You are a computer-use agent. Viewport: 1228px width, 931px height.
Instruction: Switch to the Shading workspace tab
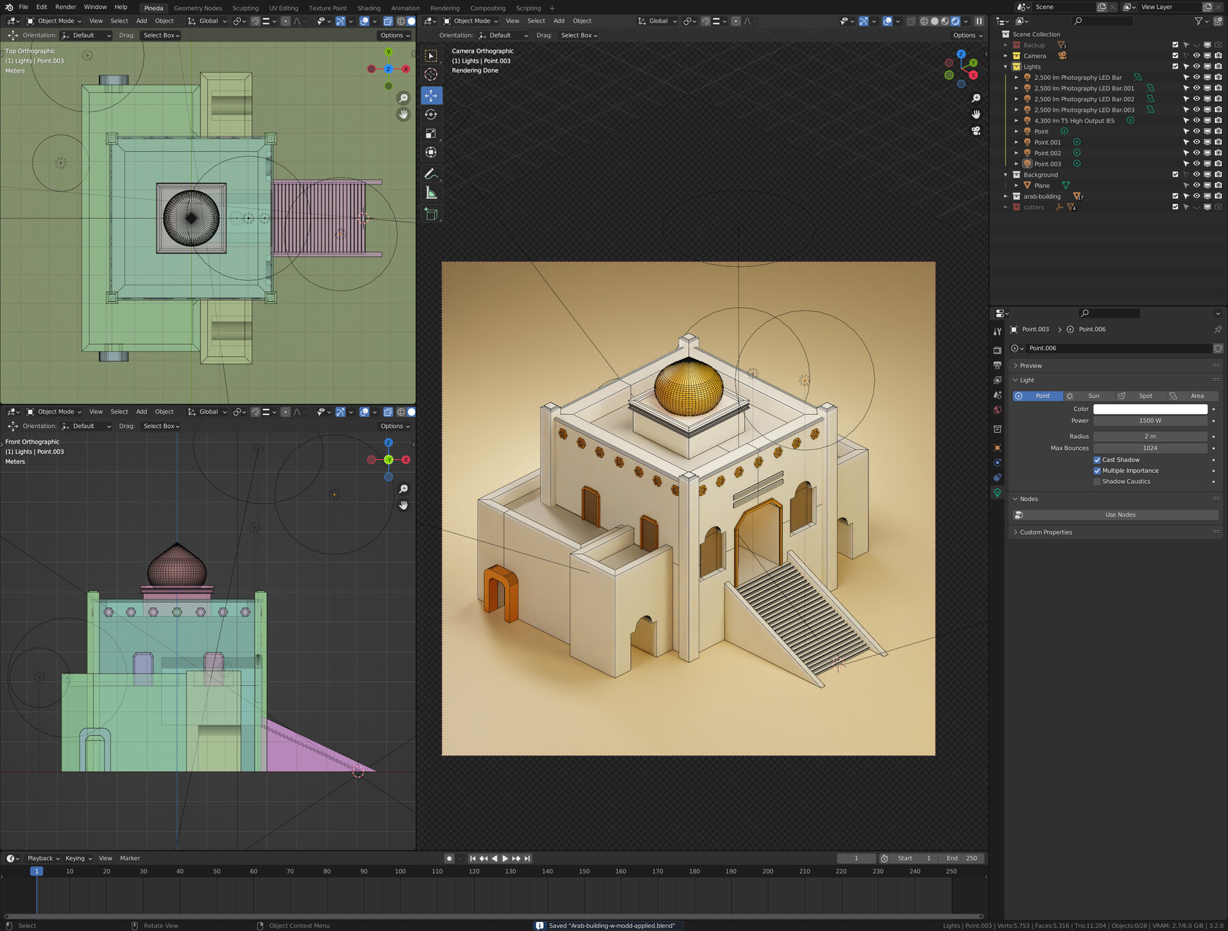pos(369,8)
